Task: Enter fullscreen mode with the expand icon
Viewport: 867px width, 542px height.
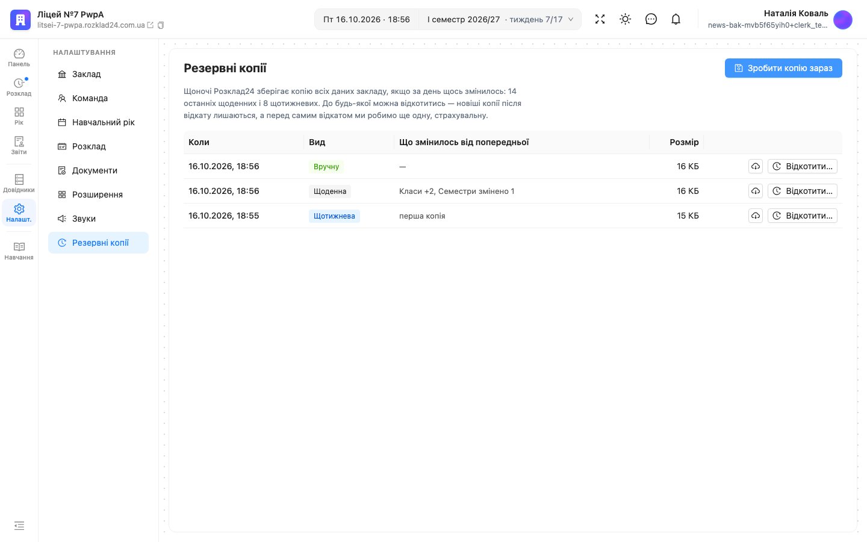Action: (x=600, y=19)
